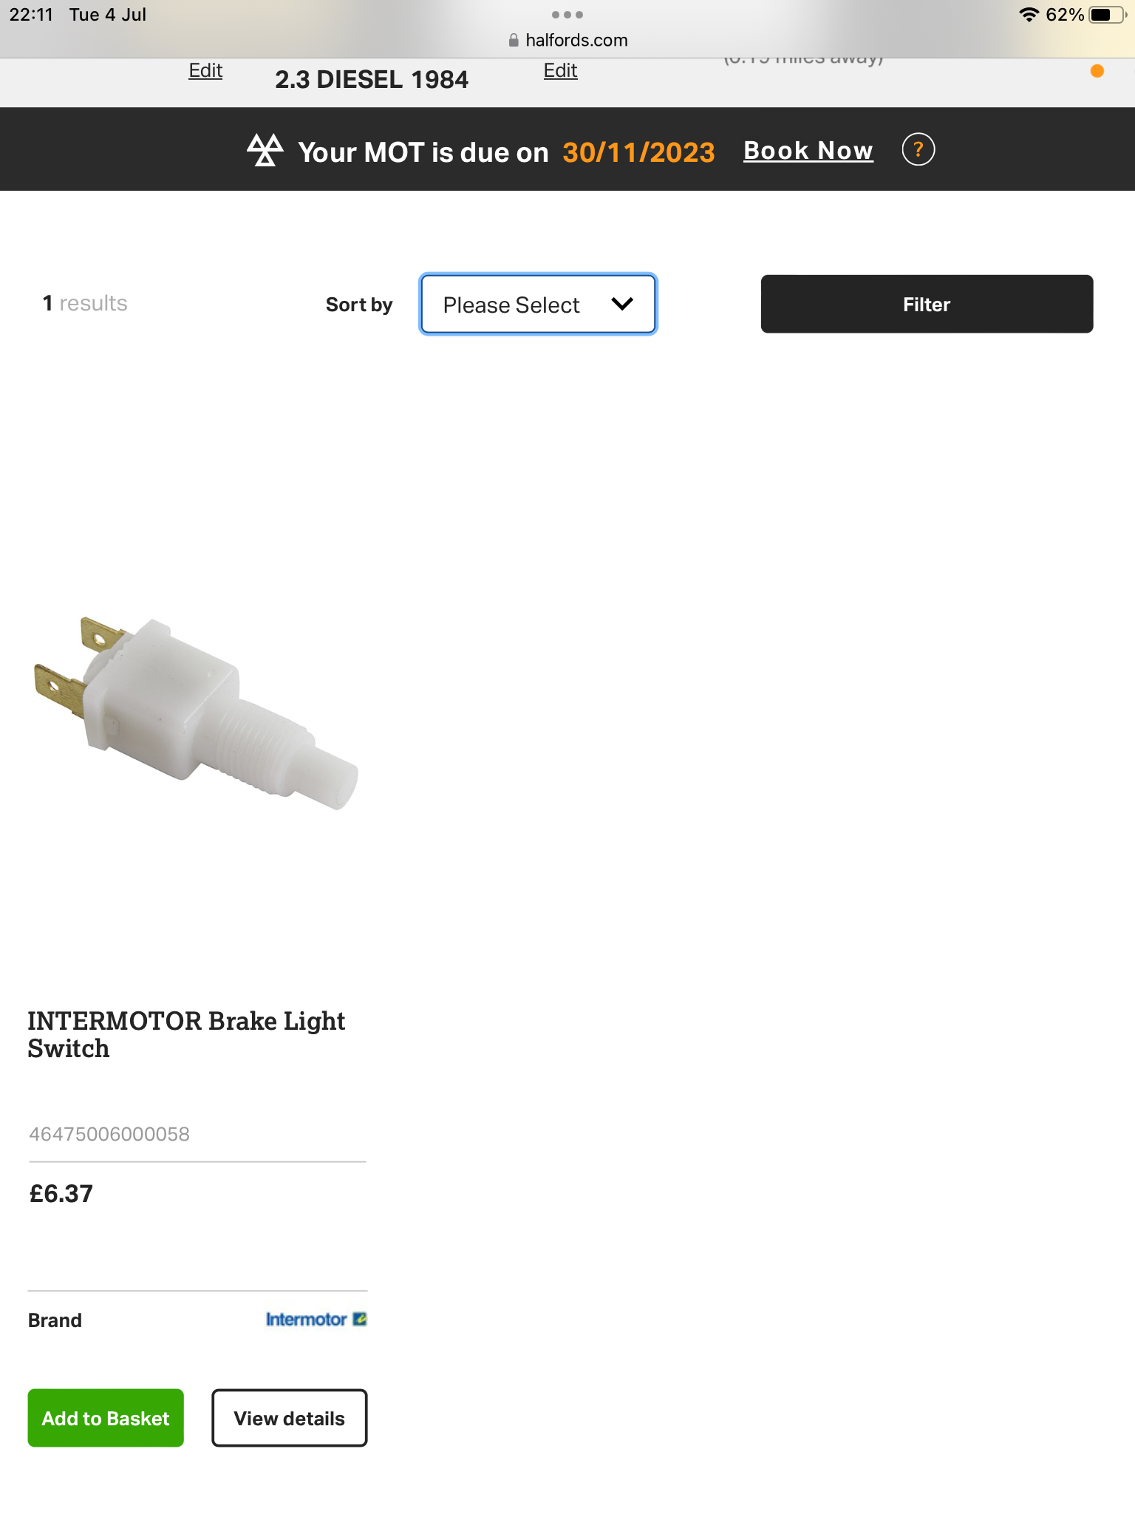
Task: Tap the Wi-Fi status icon
Action: point(1029,15)
